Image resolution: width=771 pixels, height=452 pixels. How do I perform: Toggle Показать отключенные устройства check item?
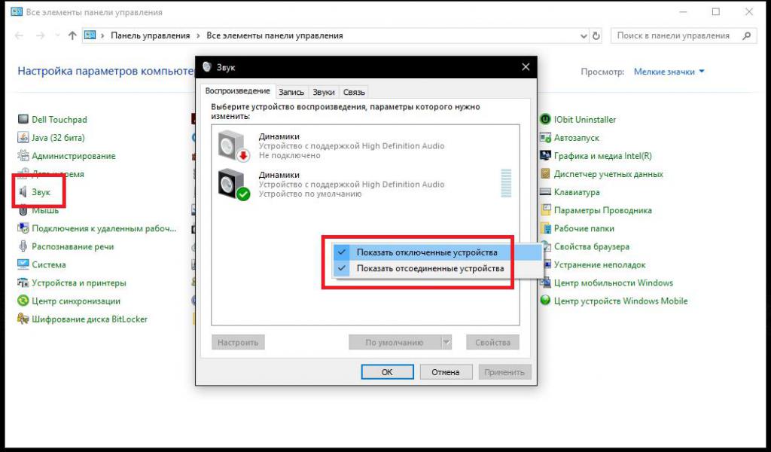[437, 252]
